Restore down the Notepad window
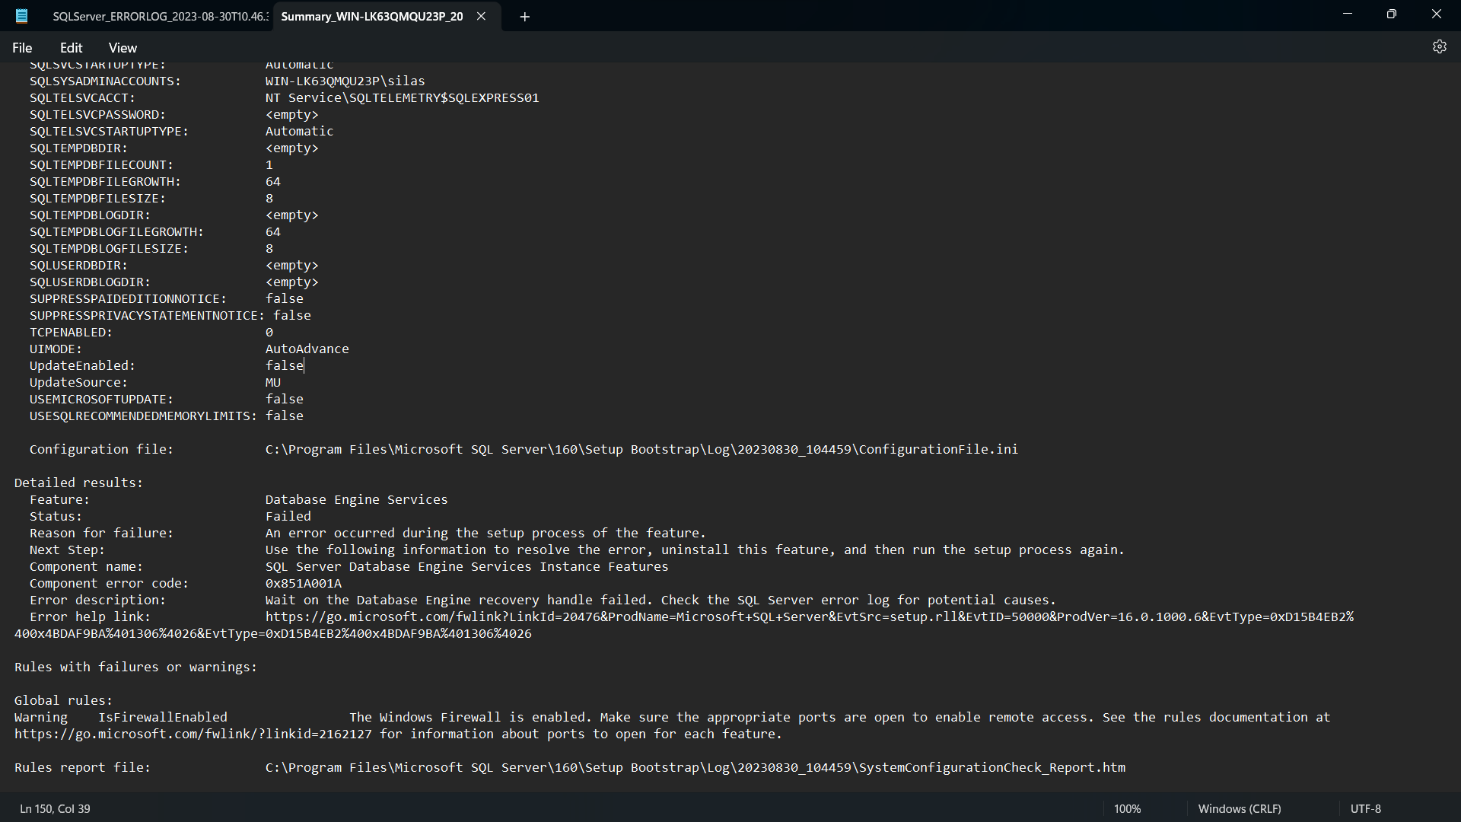This screenshot has height=822, width=1461. pos(1392,14)
